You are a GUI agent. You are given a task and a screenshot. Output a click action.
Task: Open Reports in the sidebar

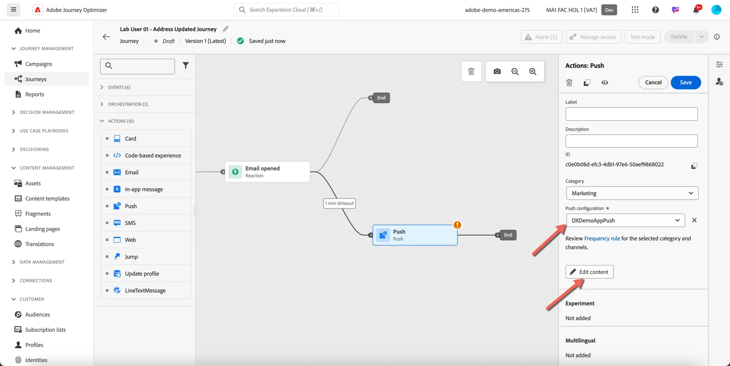coord(35,94)
